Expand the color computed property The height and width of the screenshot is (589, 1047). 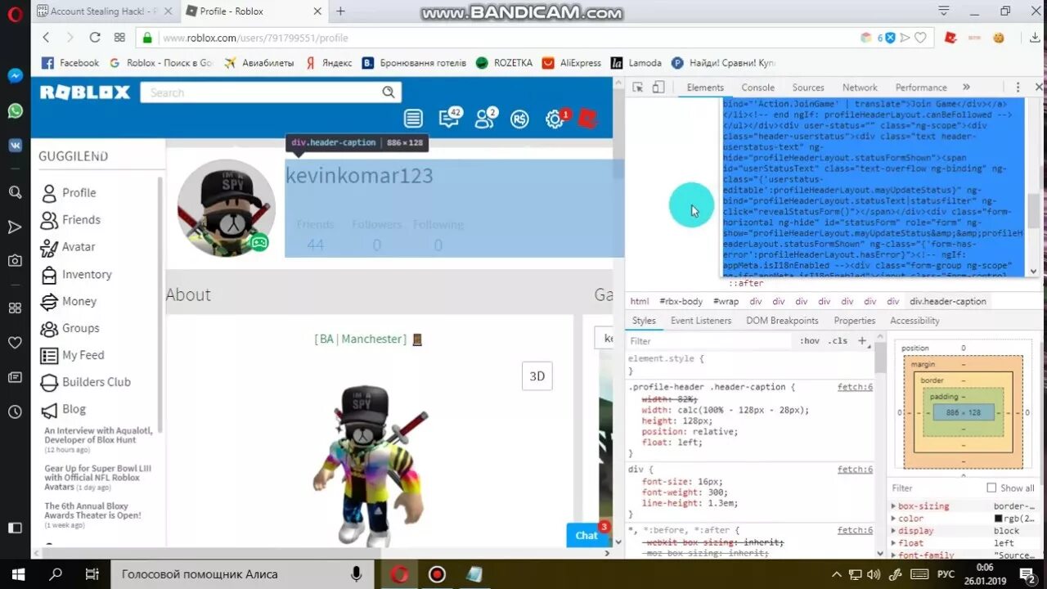[893, 519]
